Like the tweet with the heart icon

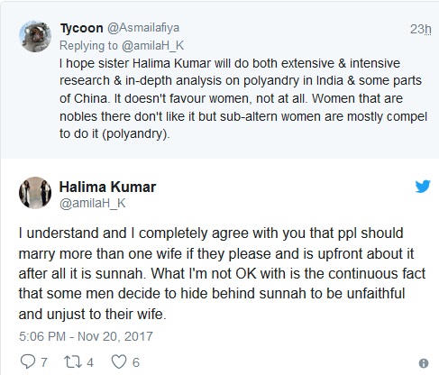[x=119, y=361]
